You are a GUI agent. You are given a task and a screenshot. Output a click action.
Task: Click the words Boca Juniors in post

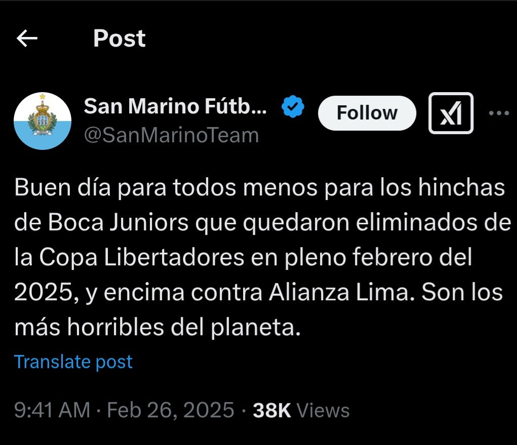(x=118, y=223)
